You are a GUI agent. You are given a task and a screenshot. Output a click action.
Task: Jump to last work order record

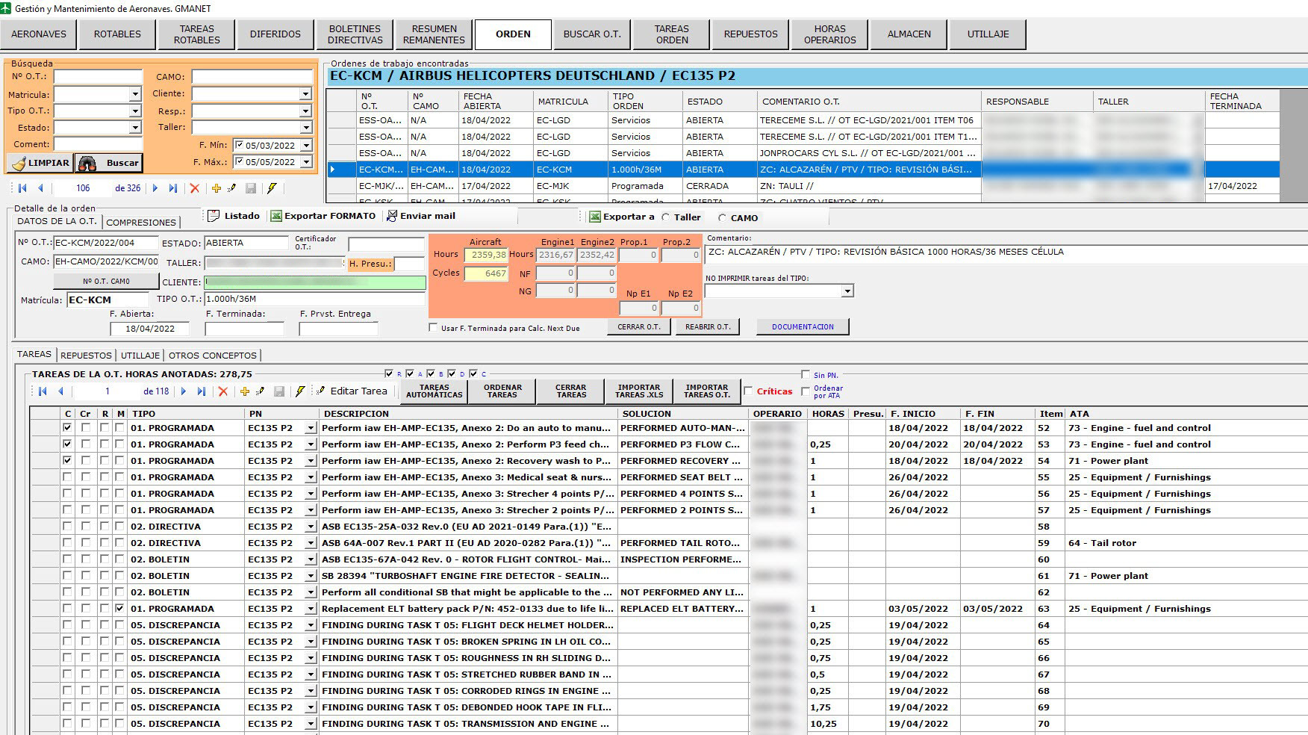tap(173, 188)
